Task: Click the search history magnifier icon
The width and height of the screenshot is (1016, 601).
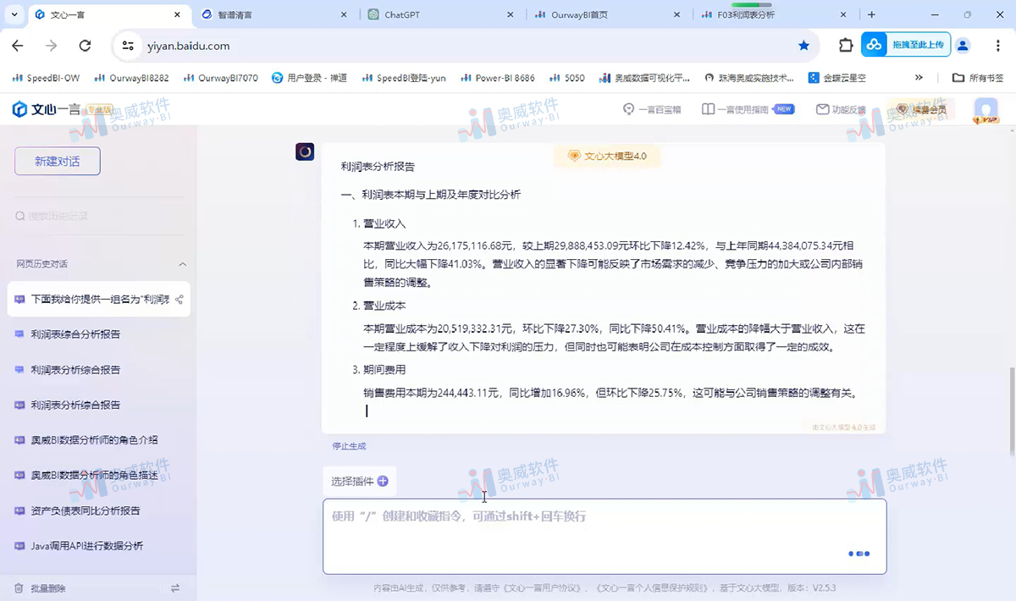Action: pyautogui.click(x=19, y=217)
